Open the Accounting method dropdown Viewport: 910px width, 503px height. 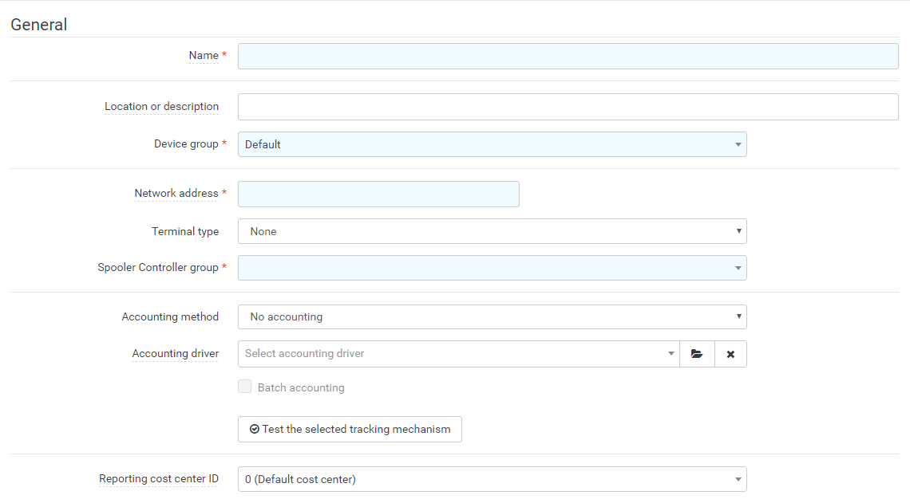(x=492, y=316)
